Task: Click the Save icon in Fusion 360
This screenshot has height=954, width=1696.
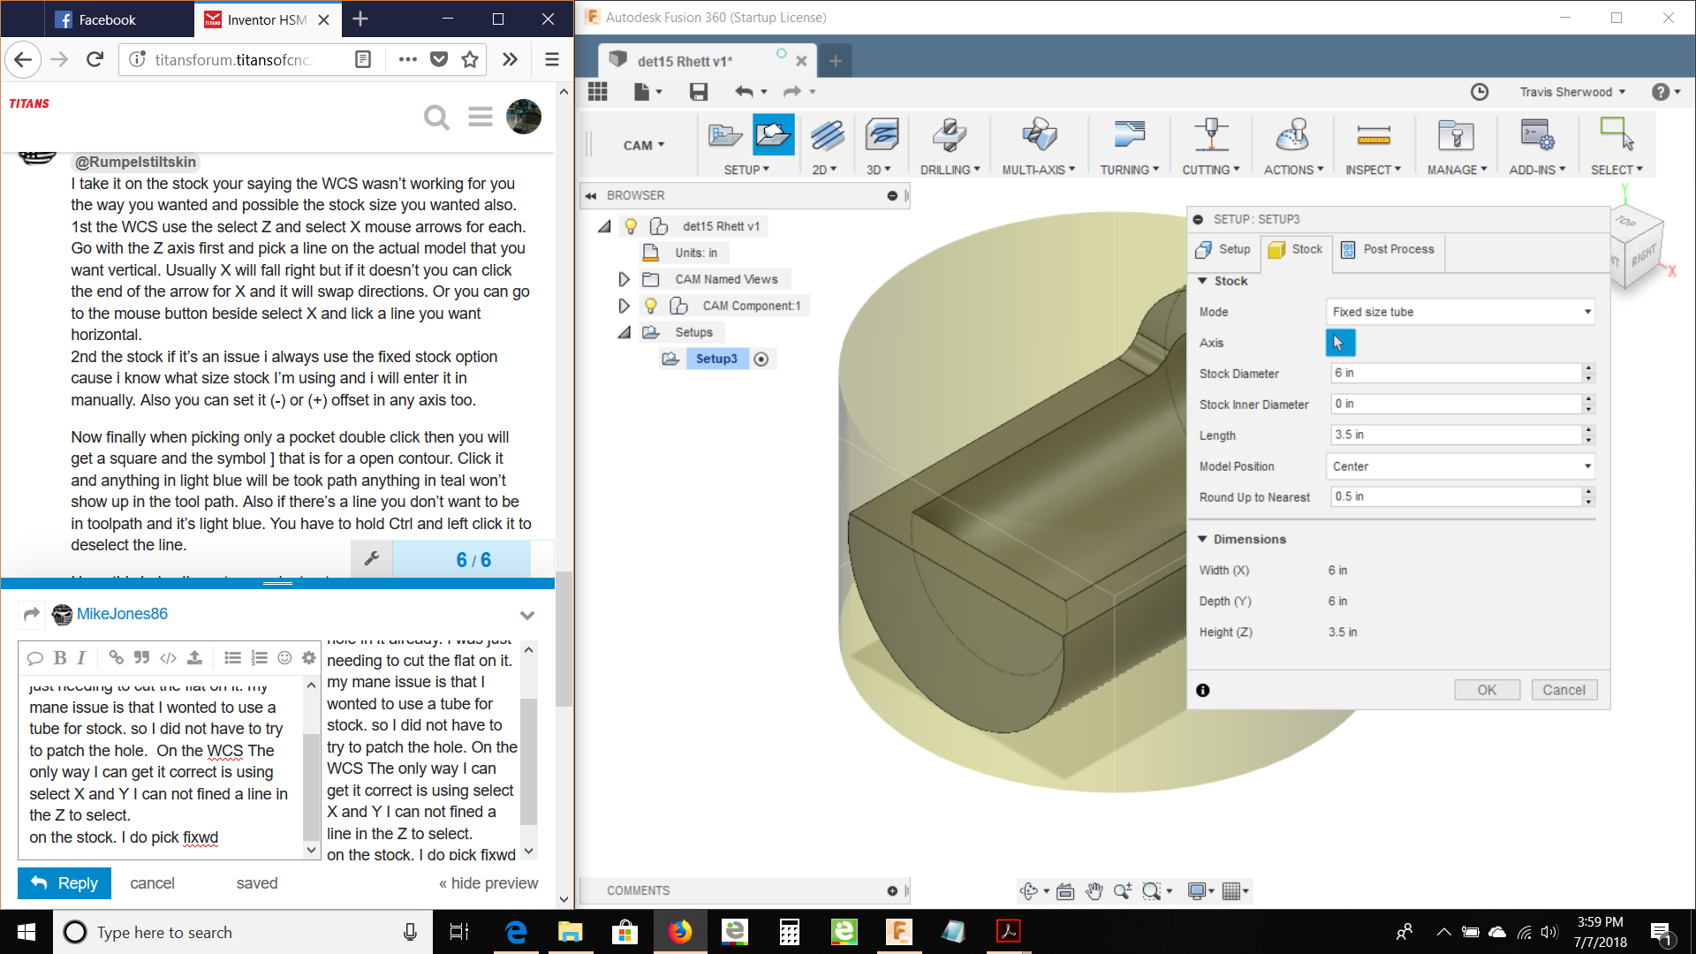Action: [698, 91]
